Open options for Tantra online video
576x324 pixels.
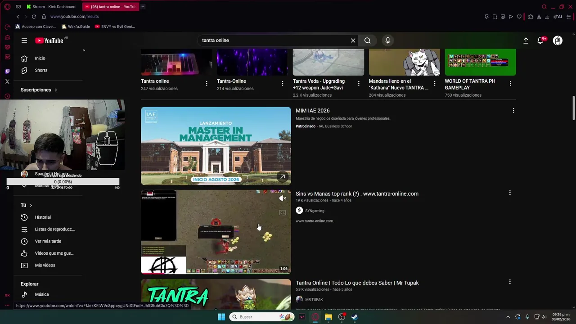[207, 84]
